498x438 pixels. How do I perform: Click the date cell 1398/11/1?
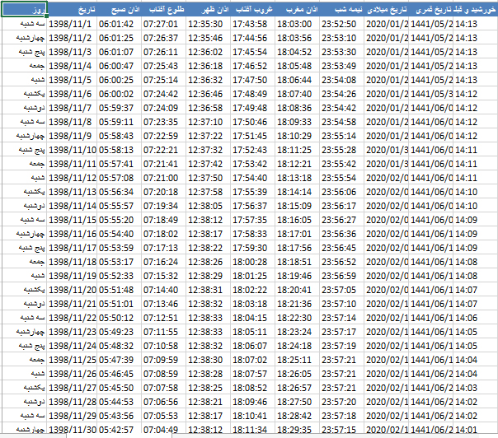tap(72, 24)
